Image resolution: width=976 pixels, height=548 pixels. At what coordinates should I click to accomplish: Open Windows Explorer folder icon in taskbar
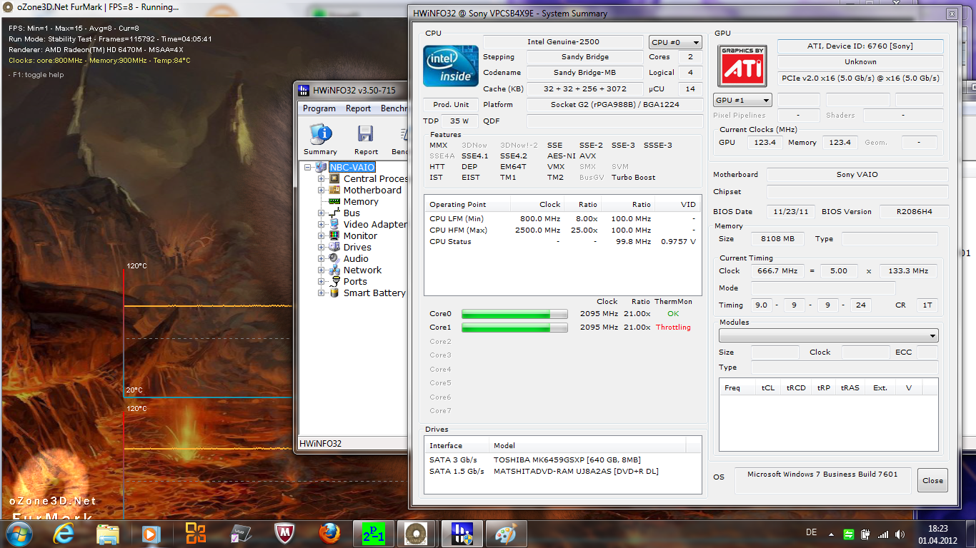[108, 533]
